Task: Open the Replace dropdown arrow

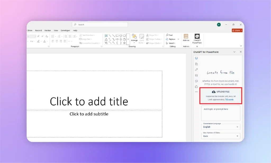Action: (178, 39)
